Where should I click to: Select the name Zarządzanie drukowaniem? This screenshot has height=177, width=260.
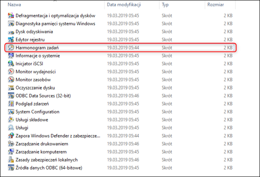[x=42, y=144]
